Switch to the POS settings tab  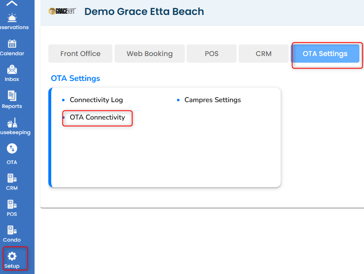tap(212, 54)
